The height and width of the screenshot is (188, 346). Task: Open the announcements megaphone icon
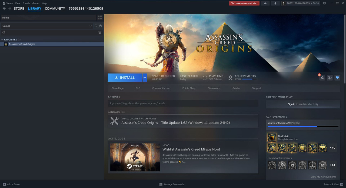coord(265,3)
